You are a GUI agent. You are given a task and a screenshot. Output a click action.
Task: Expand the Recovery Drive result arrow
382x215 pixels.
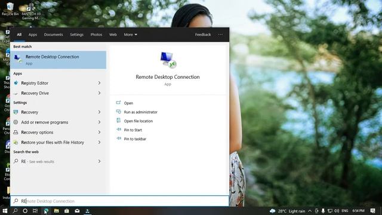point(100,93)
